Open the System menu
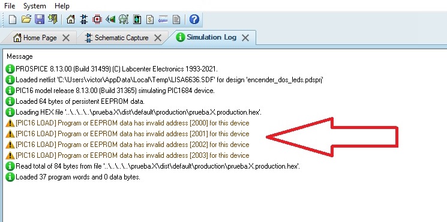447x222 pixels. [x=34, y=5]
